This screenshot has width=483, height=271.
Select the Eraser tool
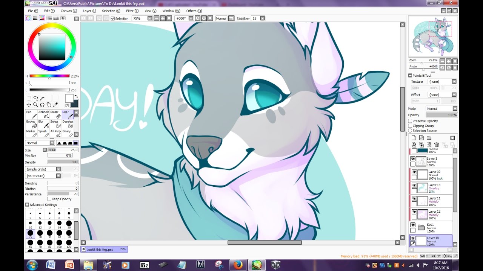coord(55,114)
